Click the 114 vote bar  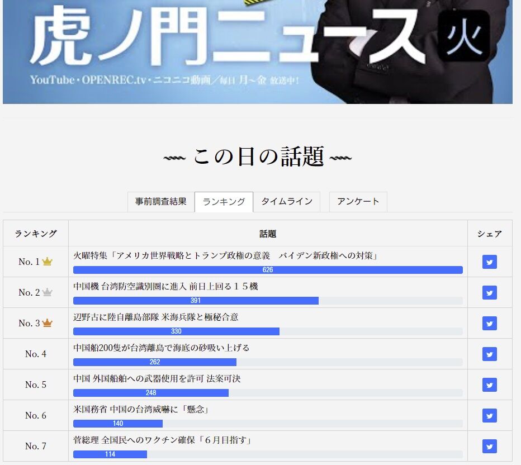click(x=110, y=454)
